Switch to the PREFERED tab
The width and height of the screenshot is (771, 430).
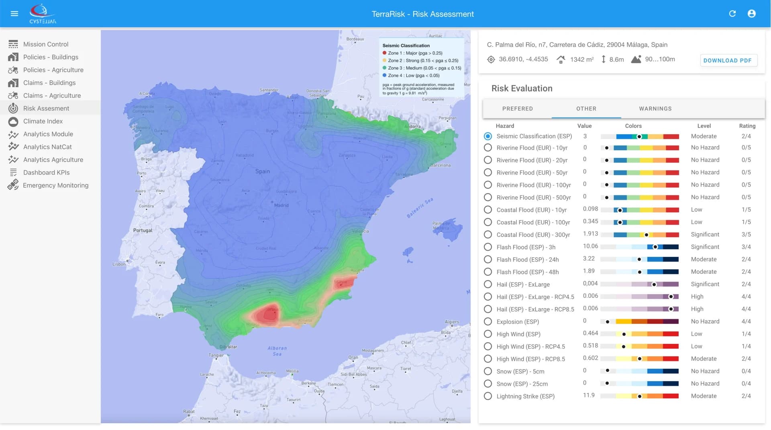point(517,109)
